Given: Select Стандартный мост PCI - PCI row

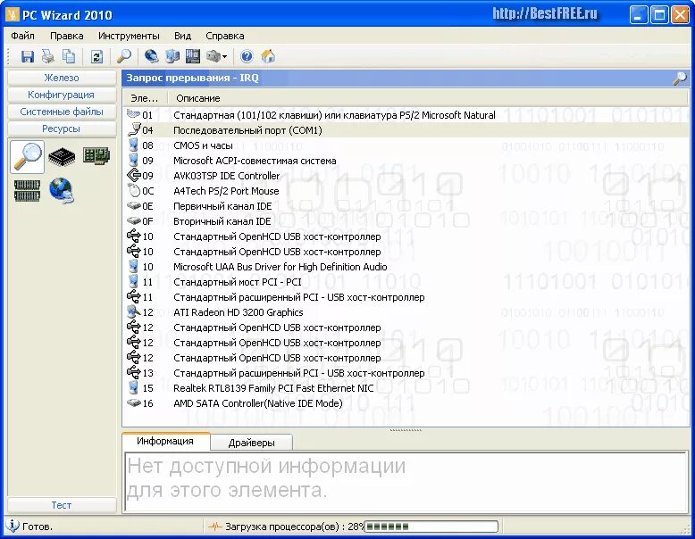Looking at the screenshot, I should pyautogui.click(x=406, y=282).
